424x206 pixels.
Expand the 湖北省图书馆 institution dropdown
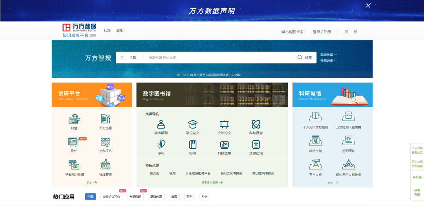click(294, 32)
